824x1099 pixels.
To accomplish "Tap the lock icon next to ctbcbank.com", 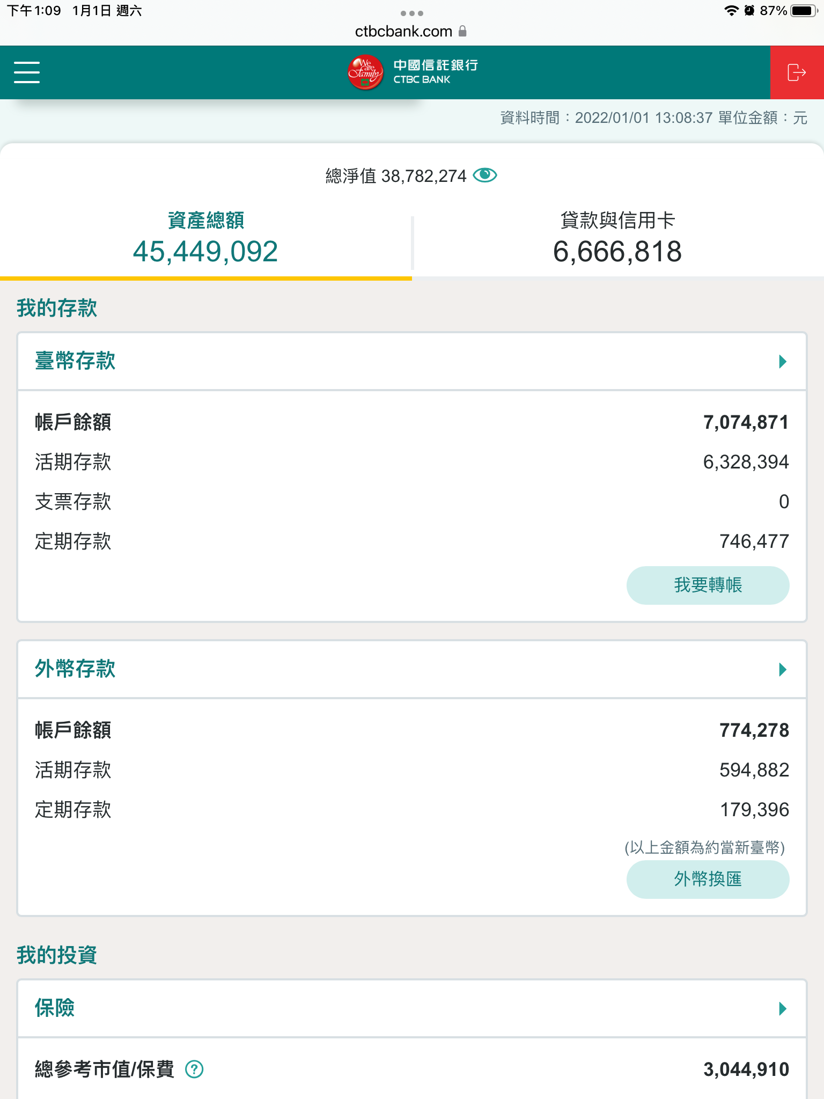I will tap(463, 31).
